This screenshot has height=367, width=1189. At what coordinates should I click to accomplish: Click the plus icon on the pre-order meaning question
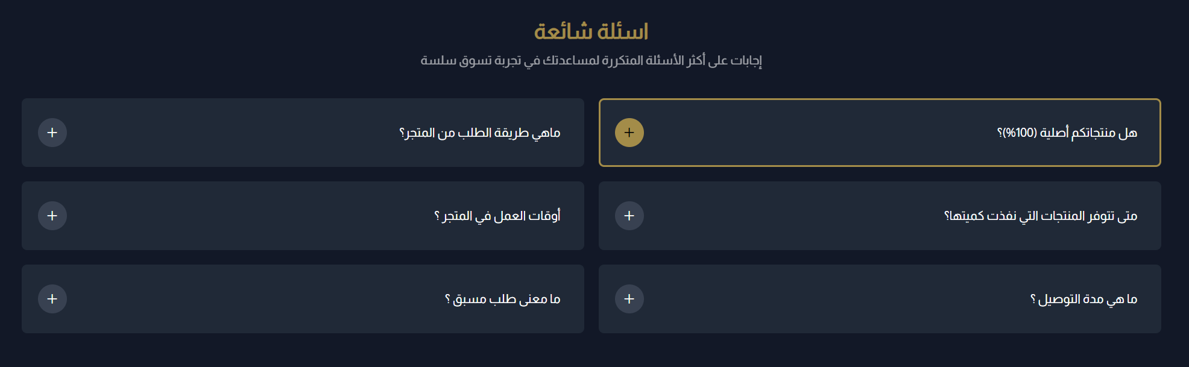pos(52,298)
